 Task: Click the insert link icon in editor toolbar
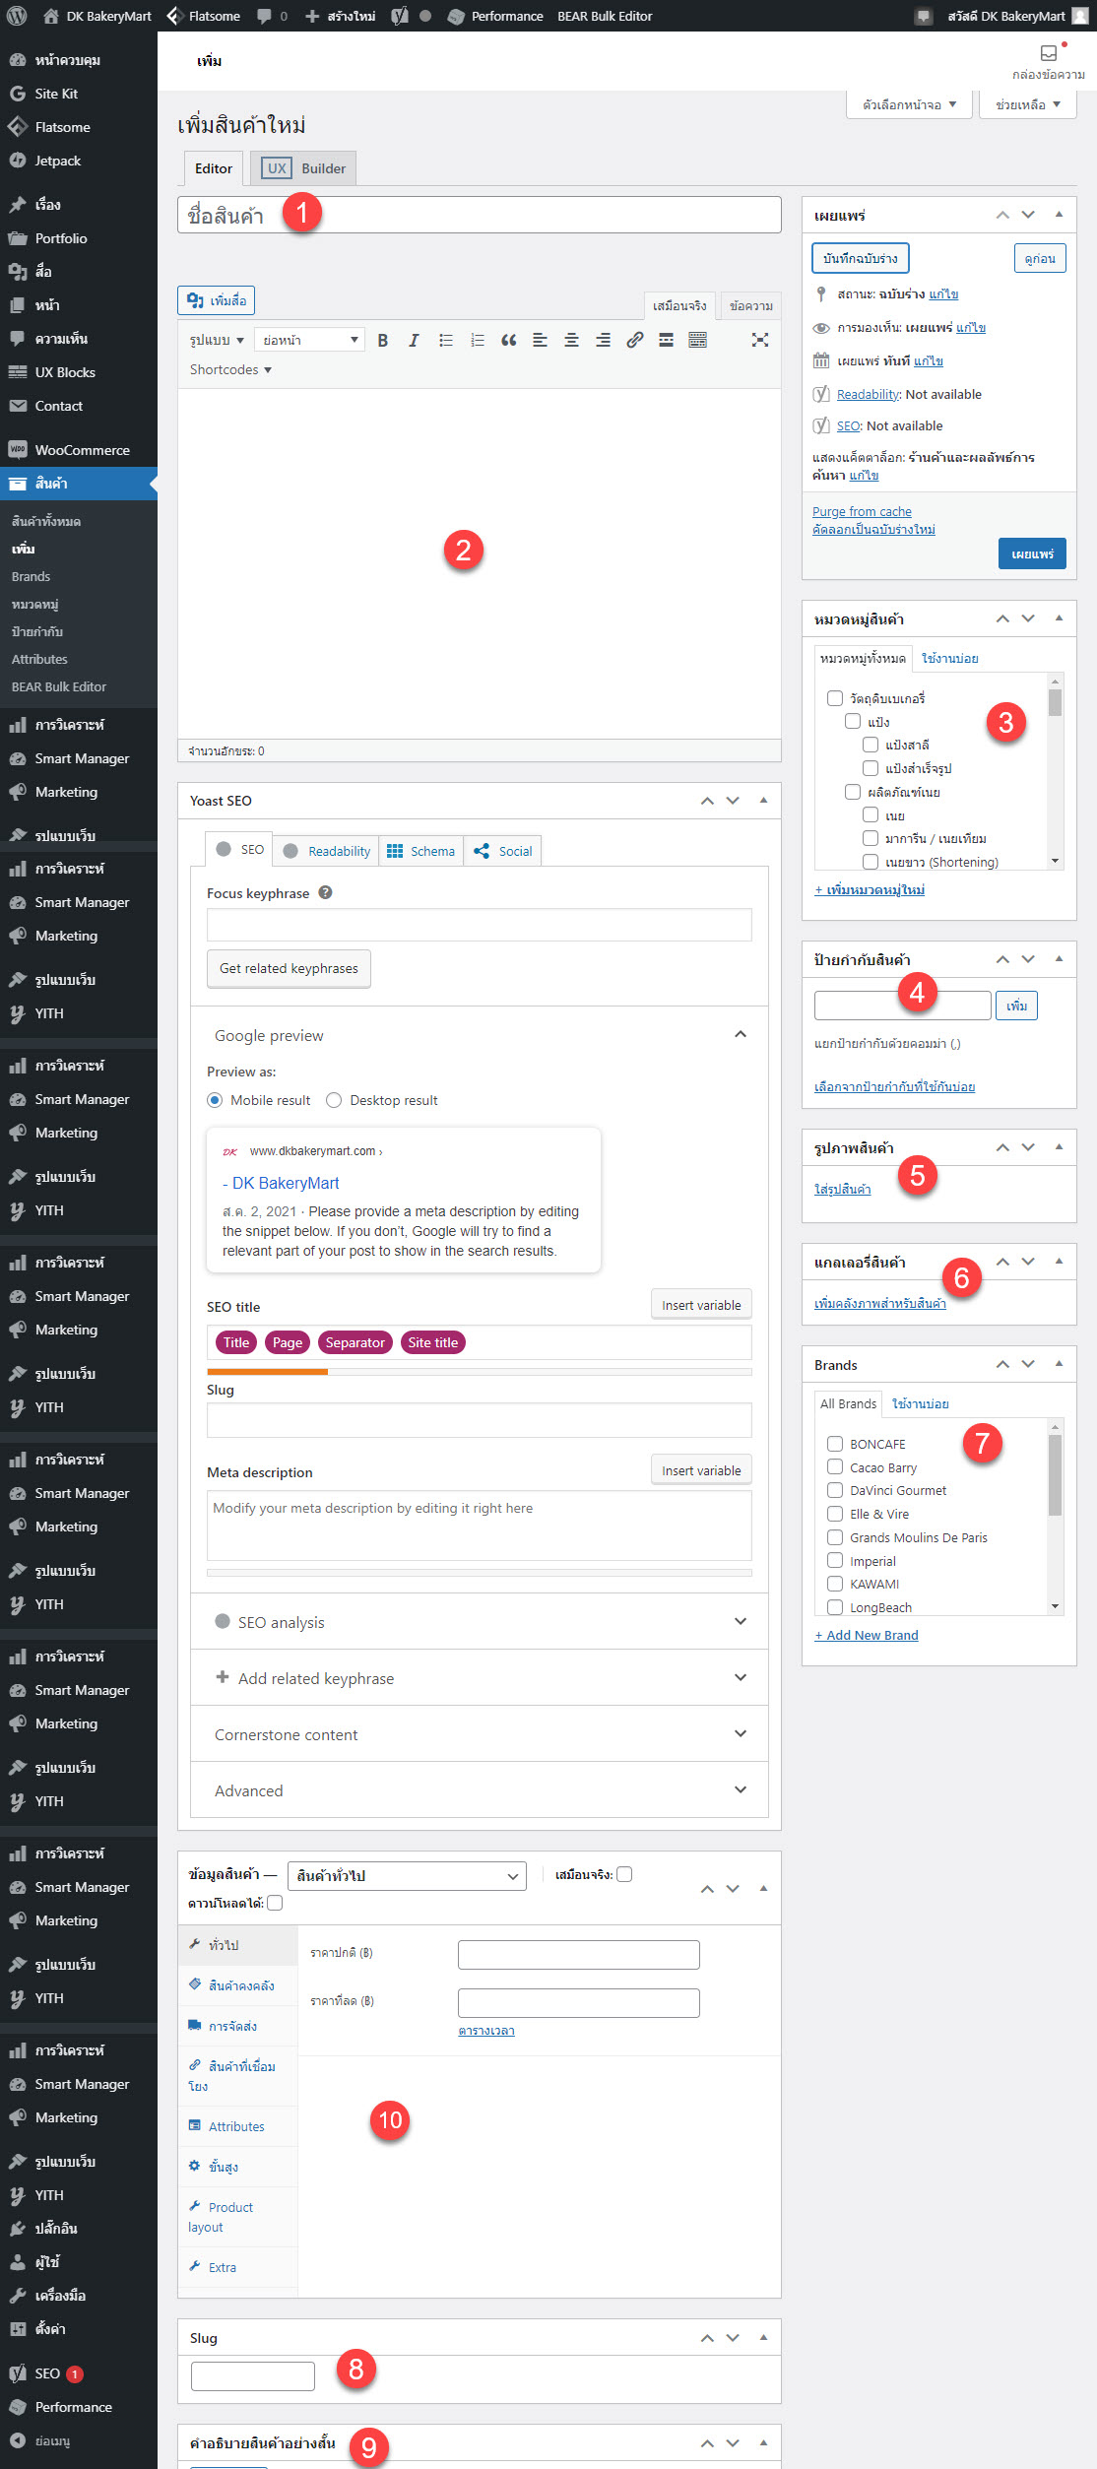[x=635, y=340]
